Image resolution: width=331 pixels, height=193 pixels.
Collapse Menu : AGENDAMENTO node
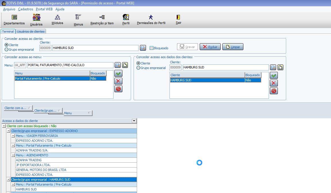(13, 155)
